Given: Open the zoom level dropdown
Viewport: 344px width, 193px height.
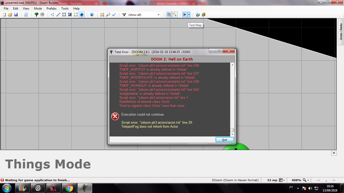Looking at the screenshot, I should 306,180.
